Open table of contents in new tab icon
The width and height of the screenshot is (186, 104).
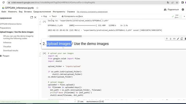31,17
